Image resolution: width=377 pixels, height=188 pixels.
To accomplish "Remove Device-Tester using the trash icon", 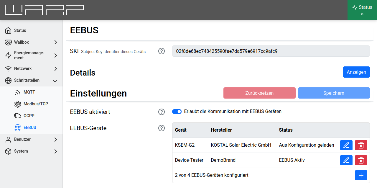I will click(x=361, y=160).
